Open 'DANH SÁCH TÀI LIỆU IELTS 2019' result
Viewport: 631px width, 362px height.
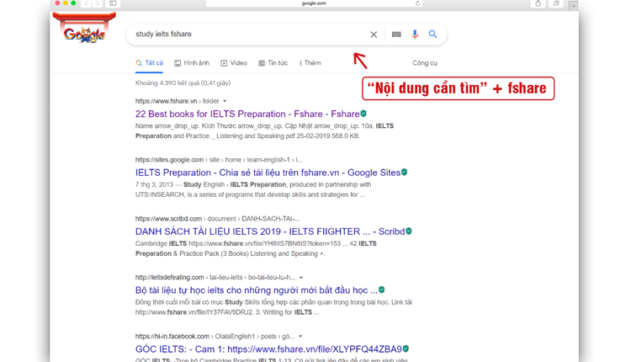[x=270, y=232]
